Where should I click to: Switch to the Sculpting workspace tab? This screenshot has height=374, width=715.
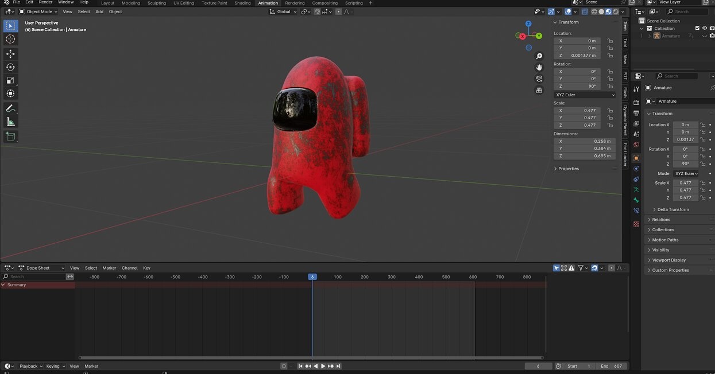(x=157, y=3)
